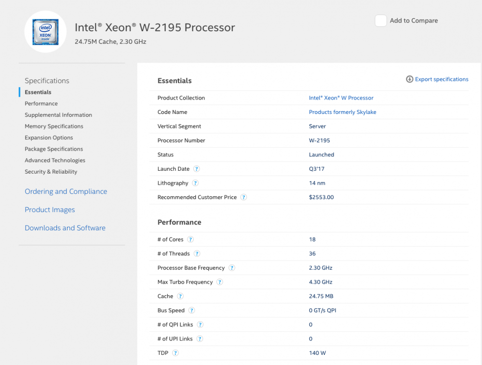The height and width of the screenshot is (365, 482).
Task: Open help icon for Max Turbo Frequency
Action: click(219, 282)
